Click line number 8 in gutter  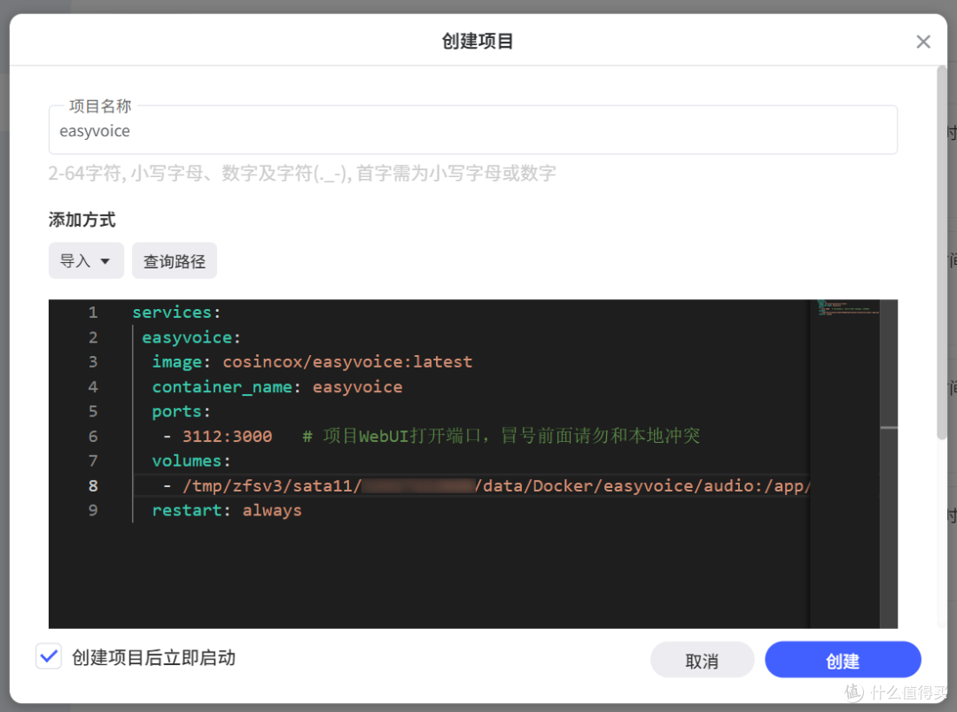click(93, 485)
